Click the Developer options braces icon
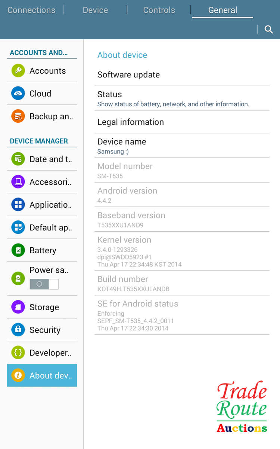 tap(17, 352)
